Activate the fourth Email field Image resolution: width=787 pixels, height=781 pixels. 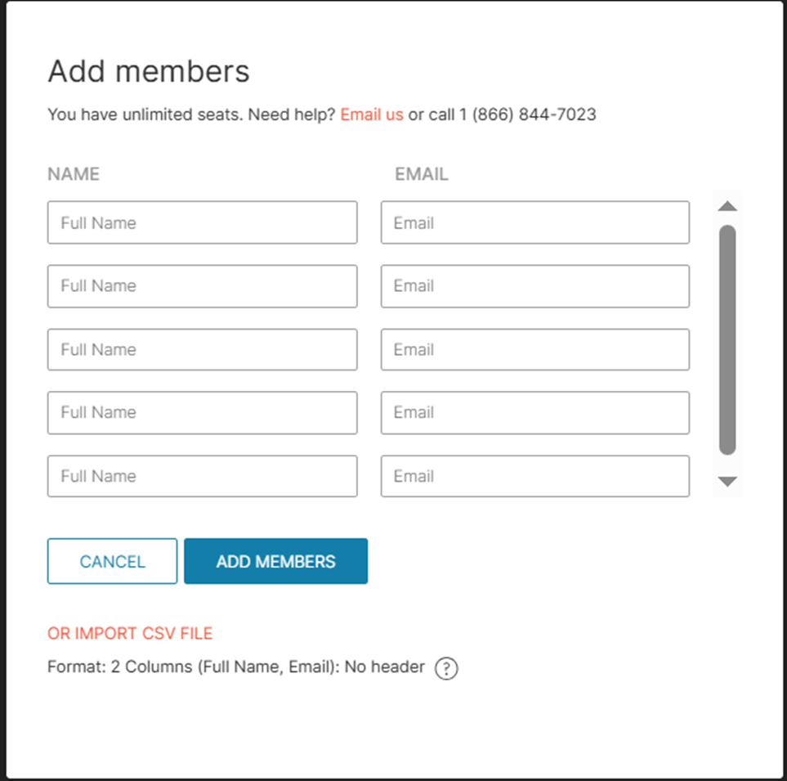534,412
